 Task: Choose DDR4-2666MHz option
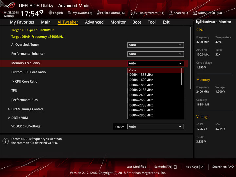(x=155, y=100)
